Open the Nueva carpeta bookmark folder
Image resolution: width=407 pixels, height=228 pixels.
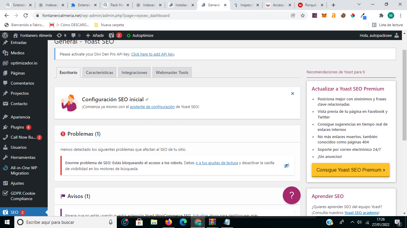[x=109, y=25]
